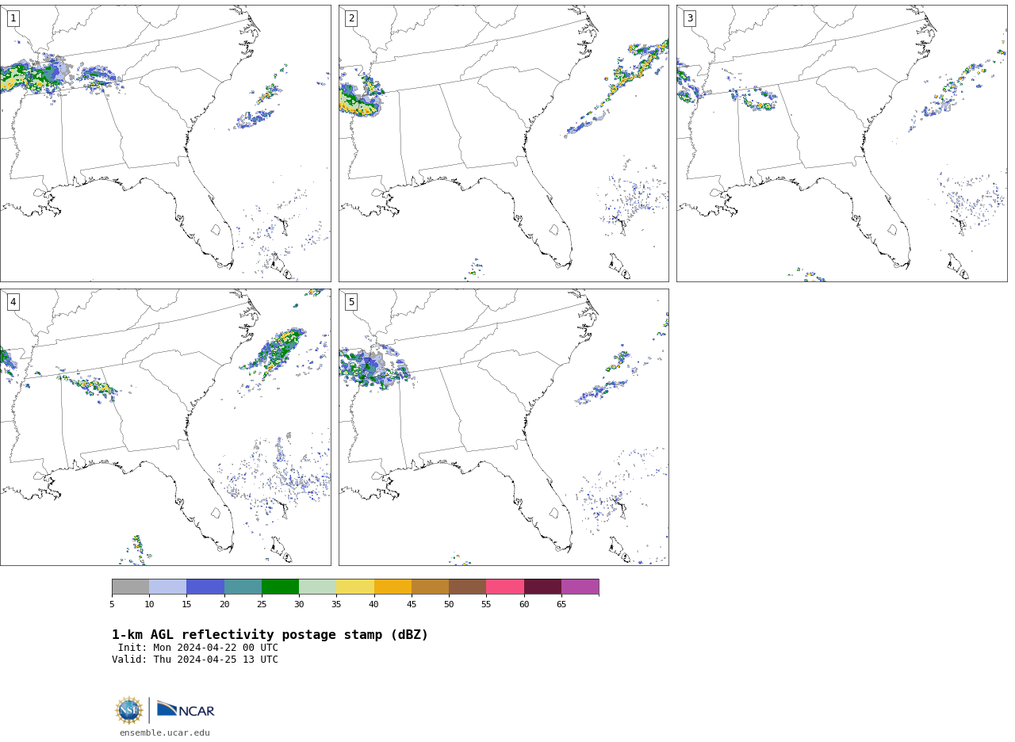
Task: Select the light blue 10-15 dBZ swatch
Action: pos(167,587)
